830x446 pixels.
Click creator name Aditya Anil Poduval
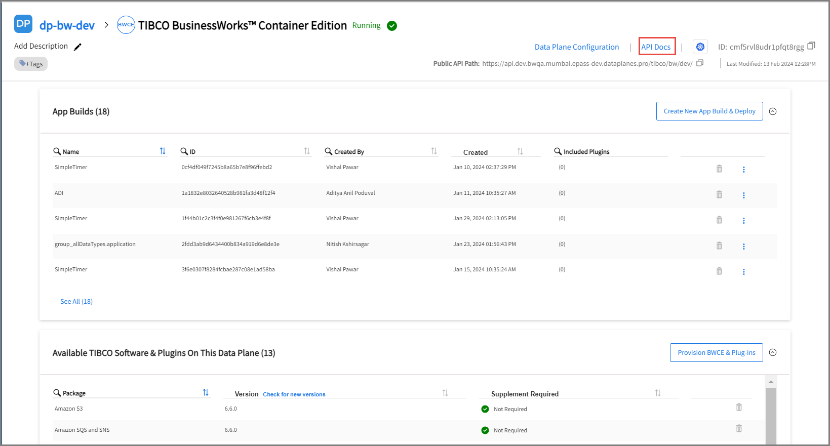tap(350, 193)
